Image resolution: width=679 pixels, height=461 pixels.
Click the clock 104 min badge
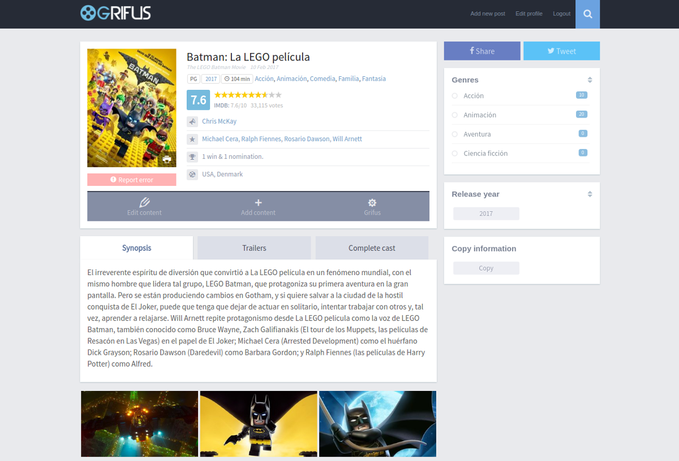pos(237,79)
